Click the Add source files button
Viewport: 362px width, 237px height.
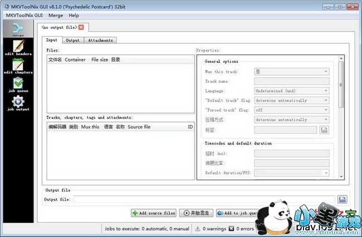click(154, 213)
